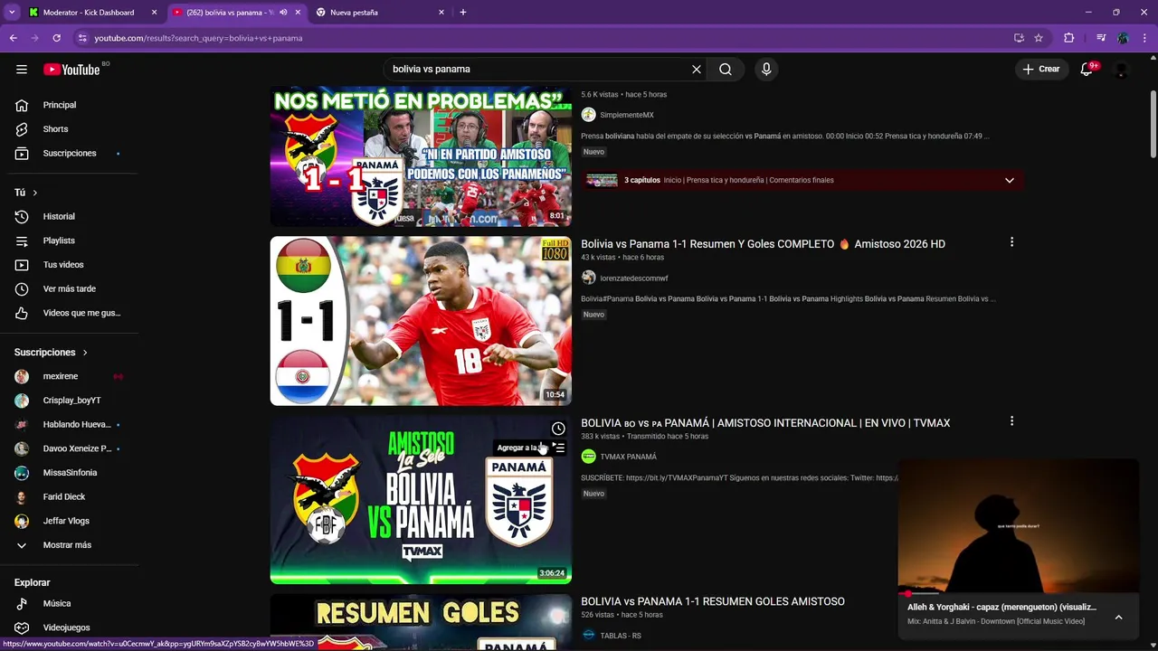Open BOLIVIA vs PANAMA RESUMEN GOLES AMISTOSO title
The height and width of the screenshot is (651, 1158).
pyautogui.click(x=713, y=601)
